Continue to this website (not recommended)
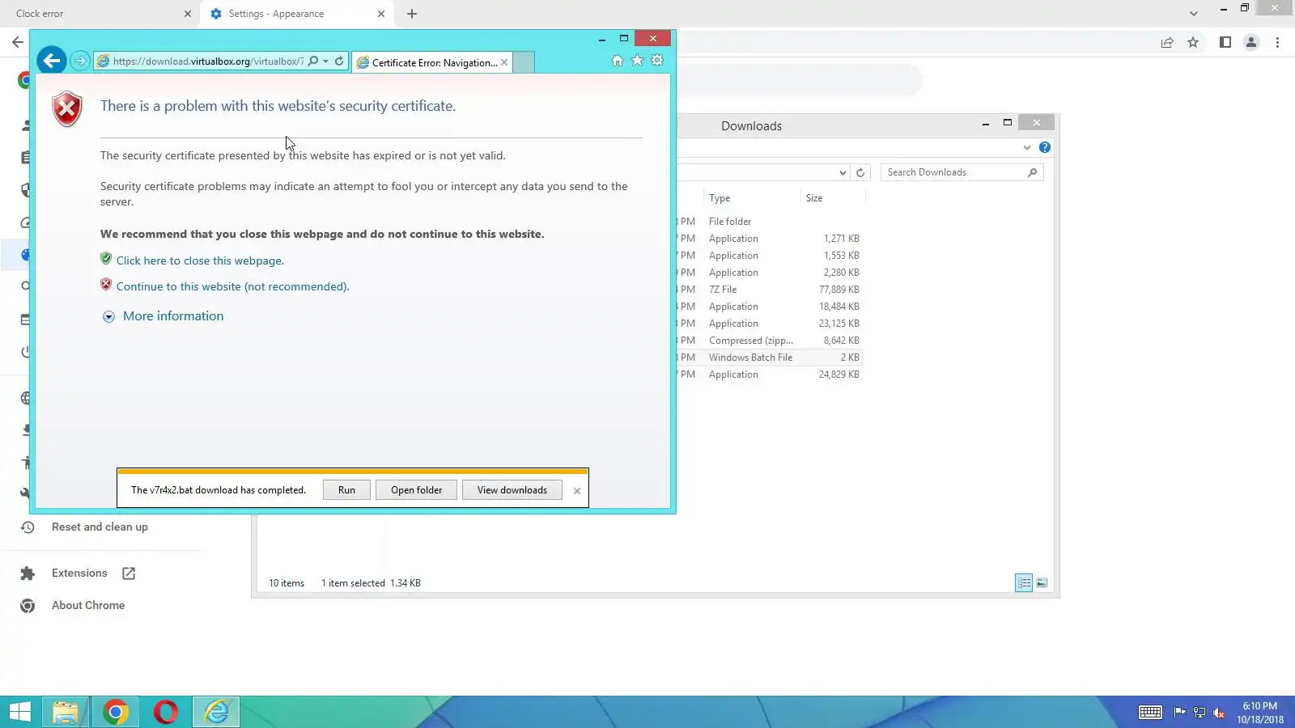 click(x=233, y=286)
